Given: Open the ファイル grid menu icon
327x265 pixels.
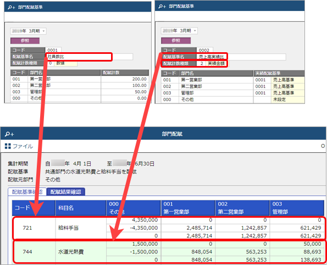Looking at the screenshot, I should click(x=8, y=146).
